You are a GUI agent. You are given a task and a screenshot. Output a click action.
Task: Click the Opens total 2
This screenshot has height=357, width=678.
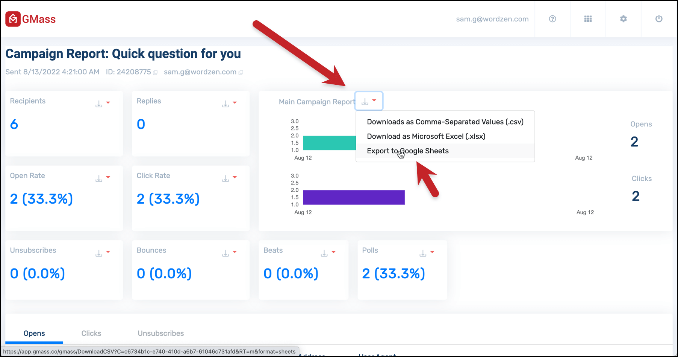click(634, 142)
